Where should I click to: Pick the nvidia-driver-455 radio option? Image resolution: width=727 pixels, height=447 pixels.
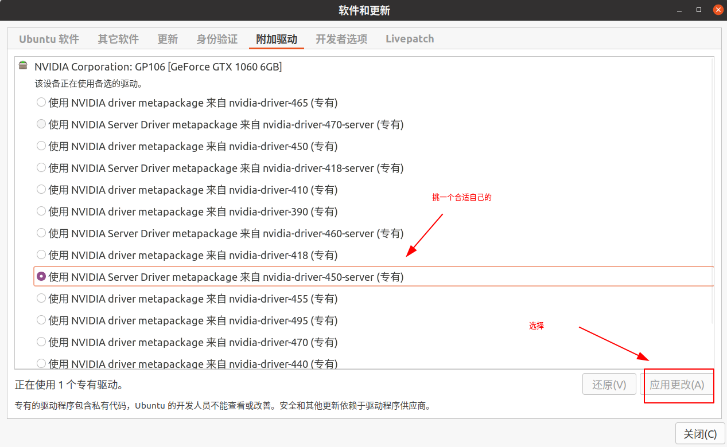pos(41,298)
